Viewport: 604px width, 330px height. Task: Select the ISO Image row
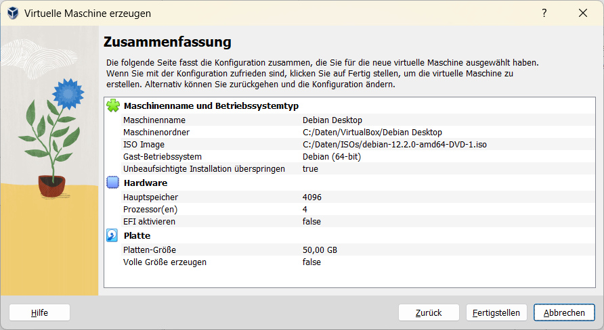(271, 144)
